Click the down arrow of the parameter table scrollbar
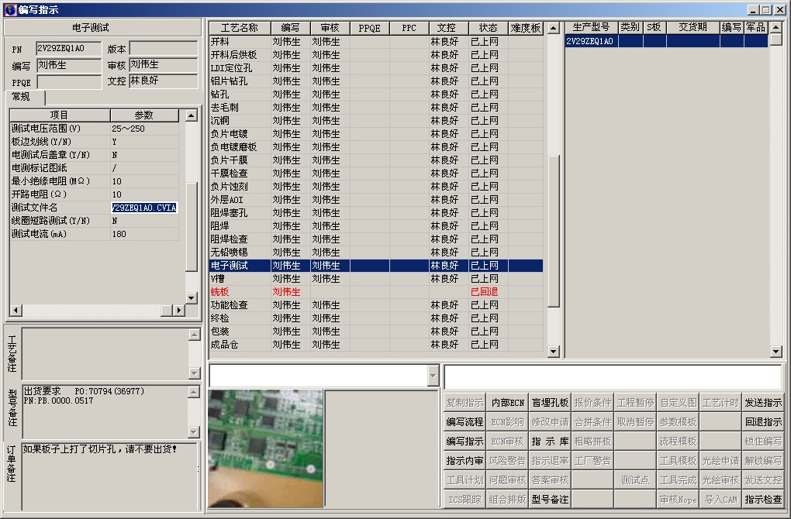Screen dimensions: 791x519 [192, 297]
